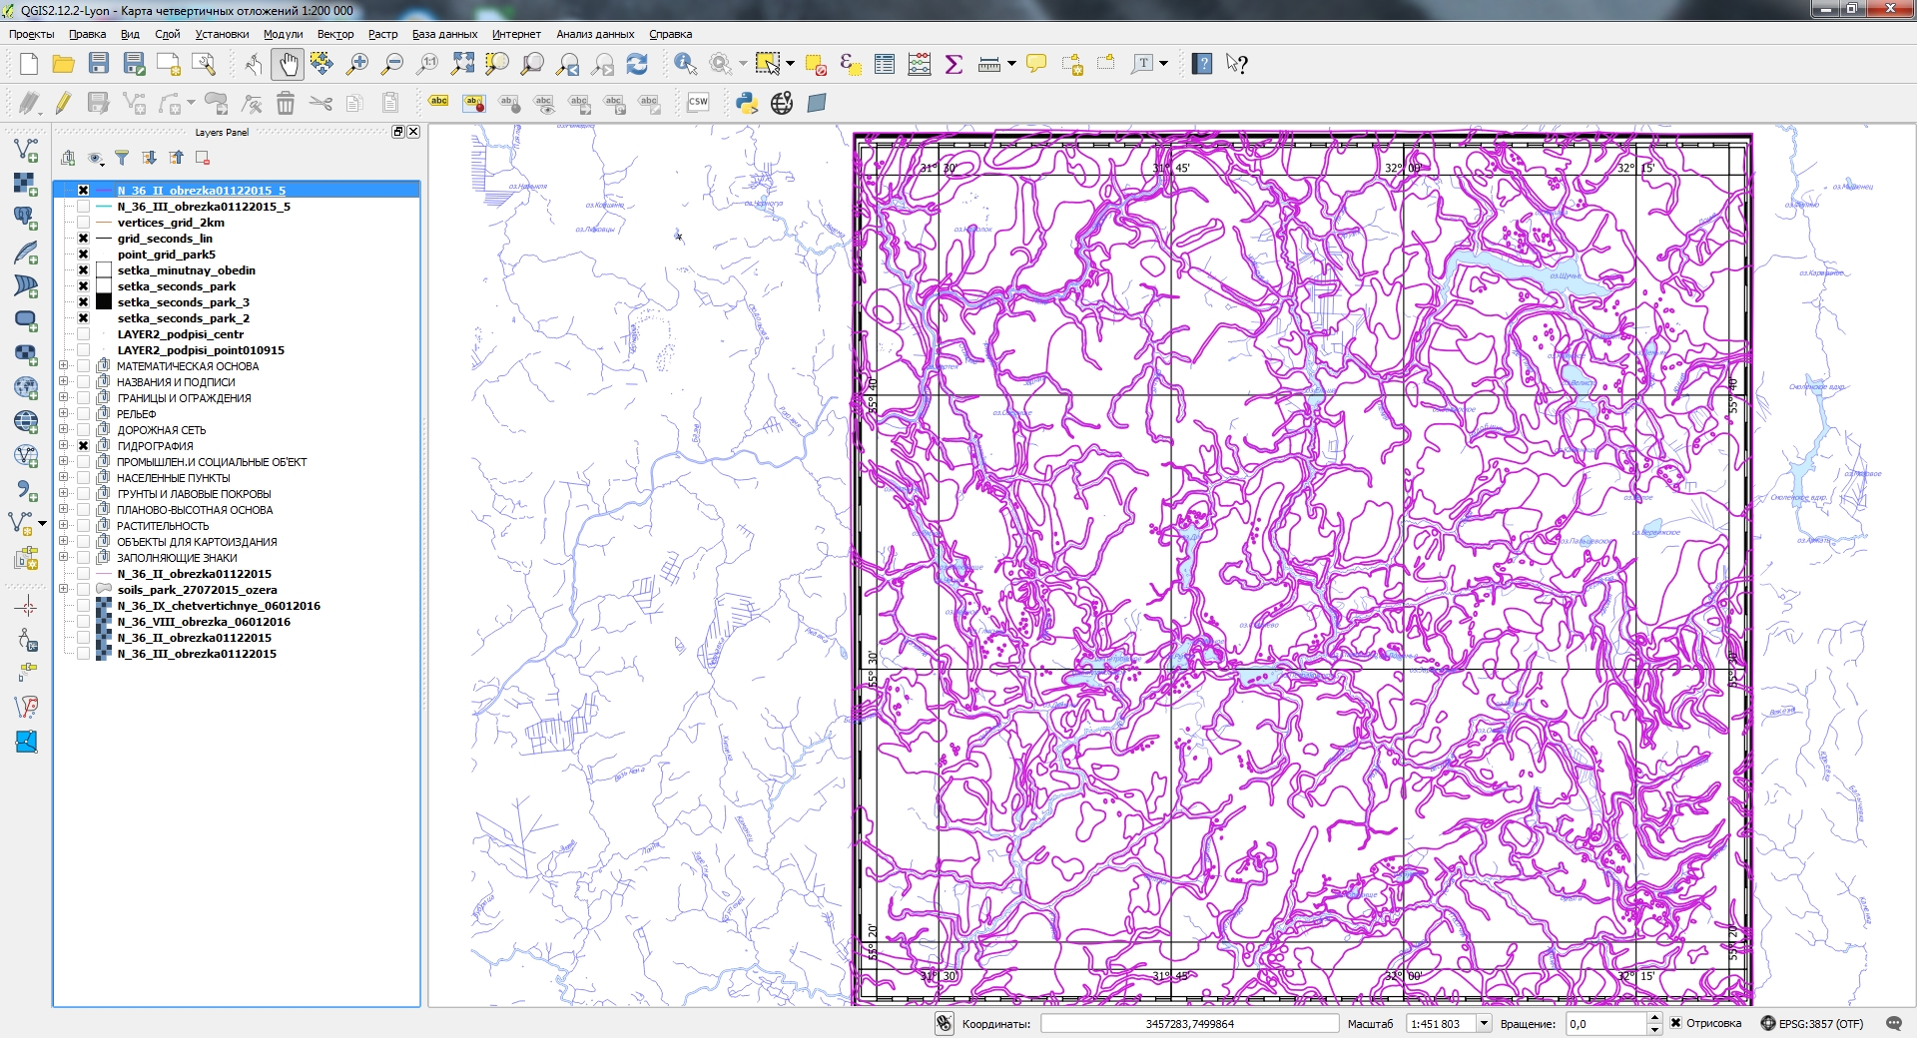
Task: Open the Масштаб scale dropdown
Action: pyautogui.click(x=1485, y=1023)
